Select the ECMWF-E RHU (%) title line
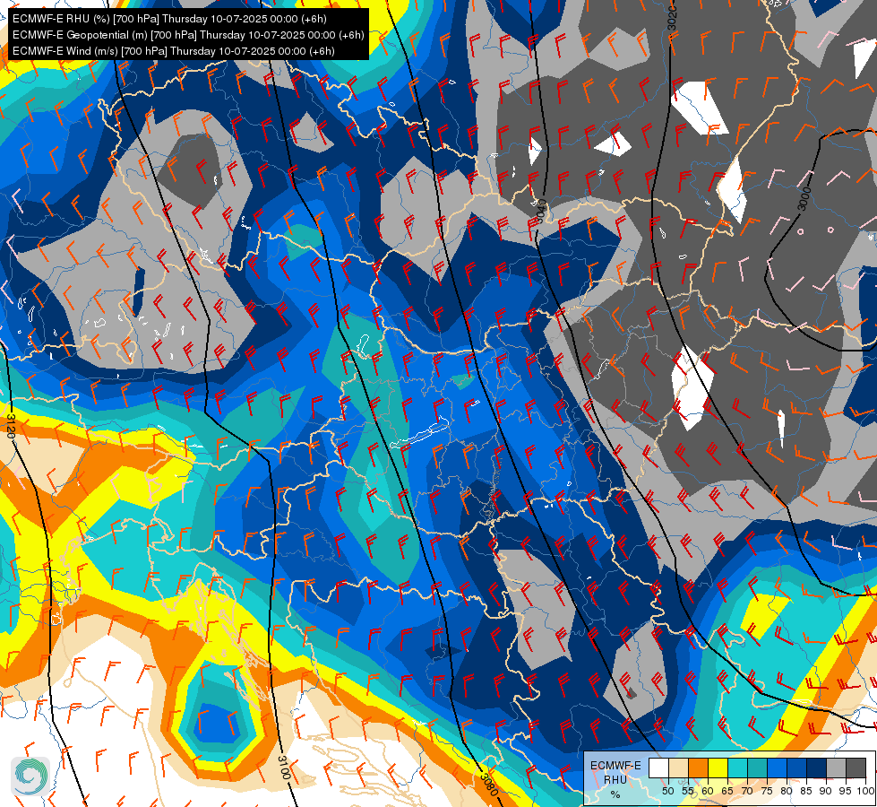877x807 pixels. pos(169,19)
